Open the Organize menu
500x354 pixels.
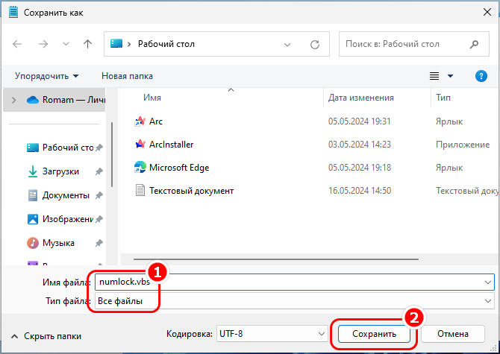[46, 76]
